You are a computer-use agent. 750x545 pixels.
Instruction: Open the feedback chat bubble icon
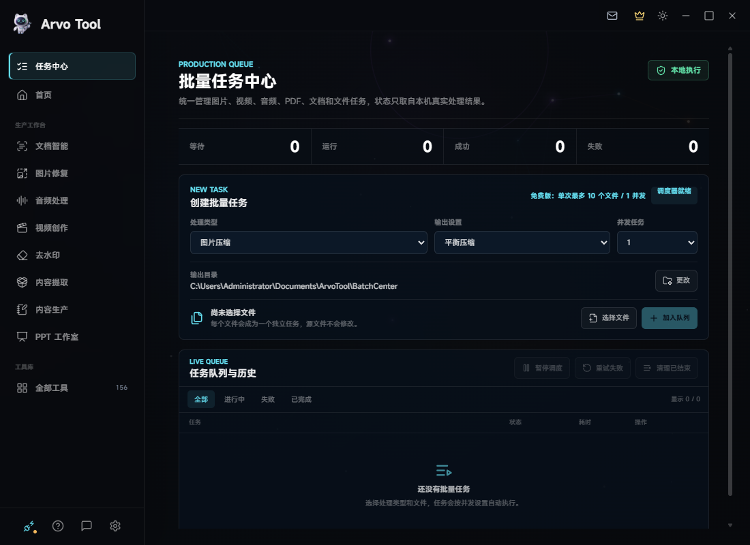coord(87,526)
